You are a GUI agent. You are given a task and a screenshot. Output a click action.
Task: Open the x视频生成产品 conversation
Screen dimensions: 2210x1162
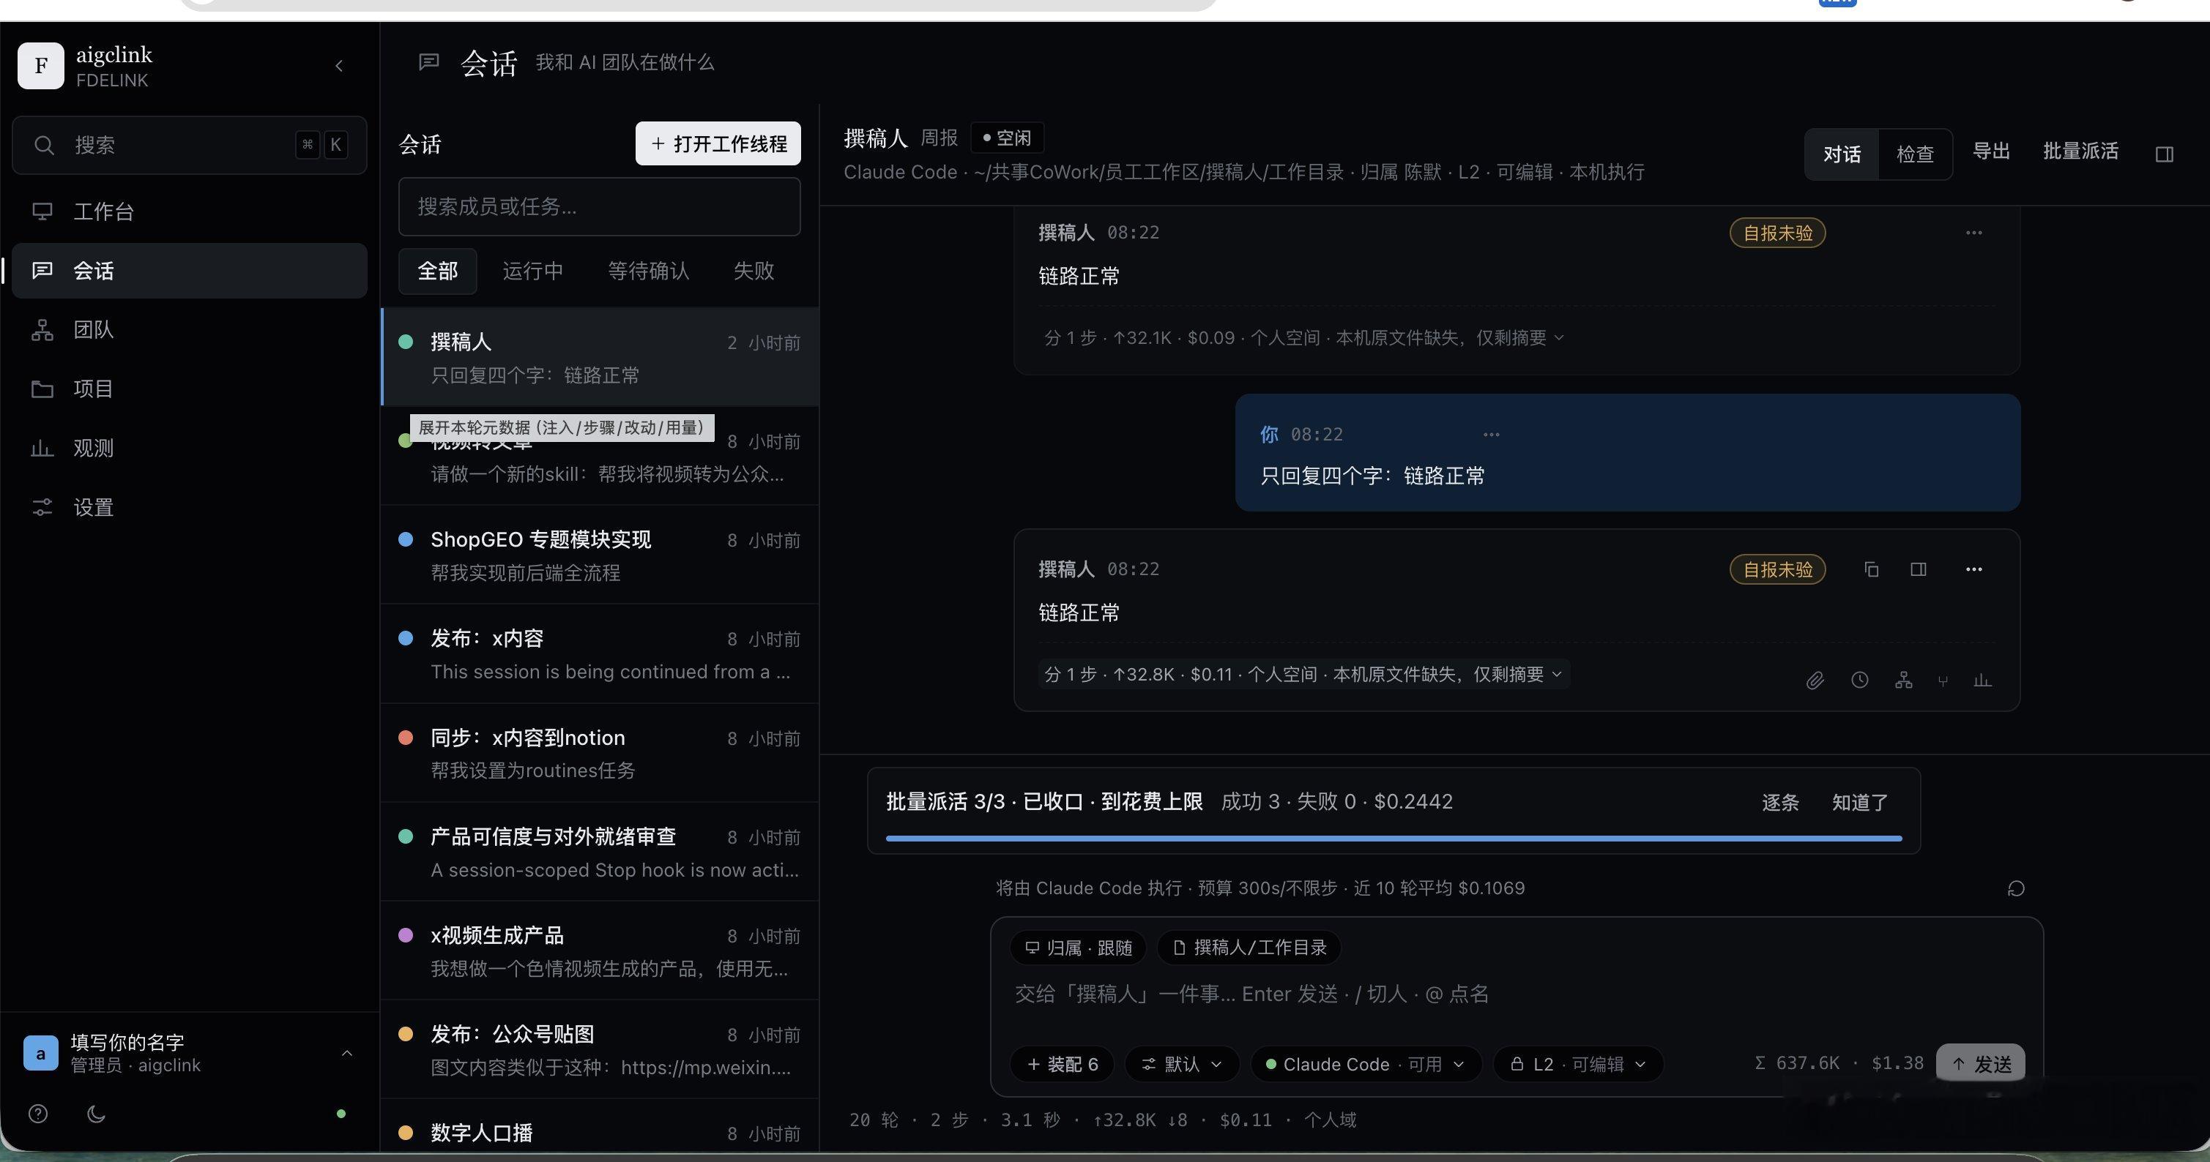pos(600,951)
